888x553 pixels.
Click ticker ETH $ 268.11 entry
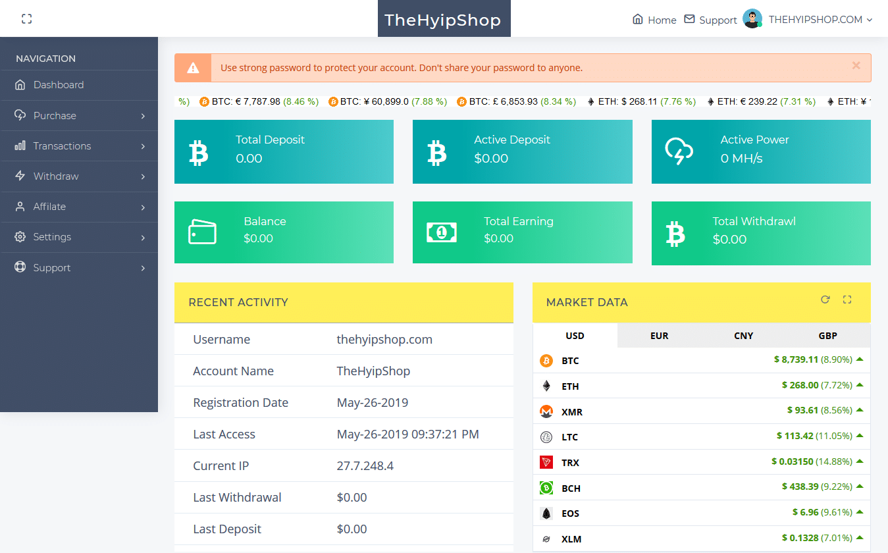pyautogui.click(x=642, y=101)
